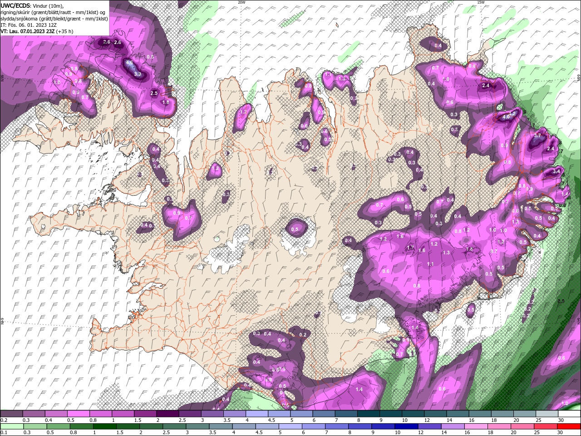Click the '20W' longitude label

[242, 2]
